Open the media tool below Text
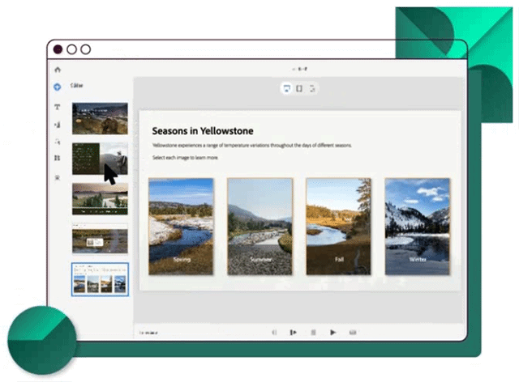This screenshot has width=519, height=382. click(58, 125)
